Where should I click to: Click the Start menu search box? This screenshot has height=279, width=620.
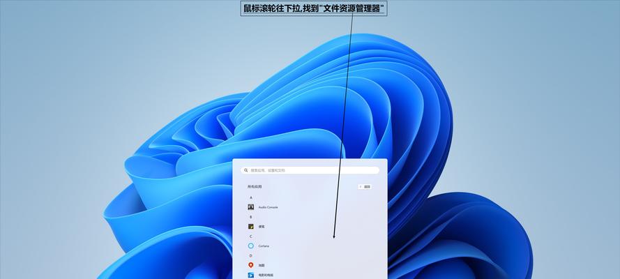coord(310,170)
